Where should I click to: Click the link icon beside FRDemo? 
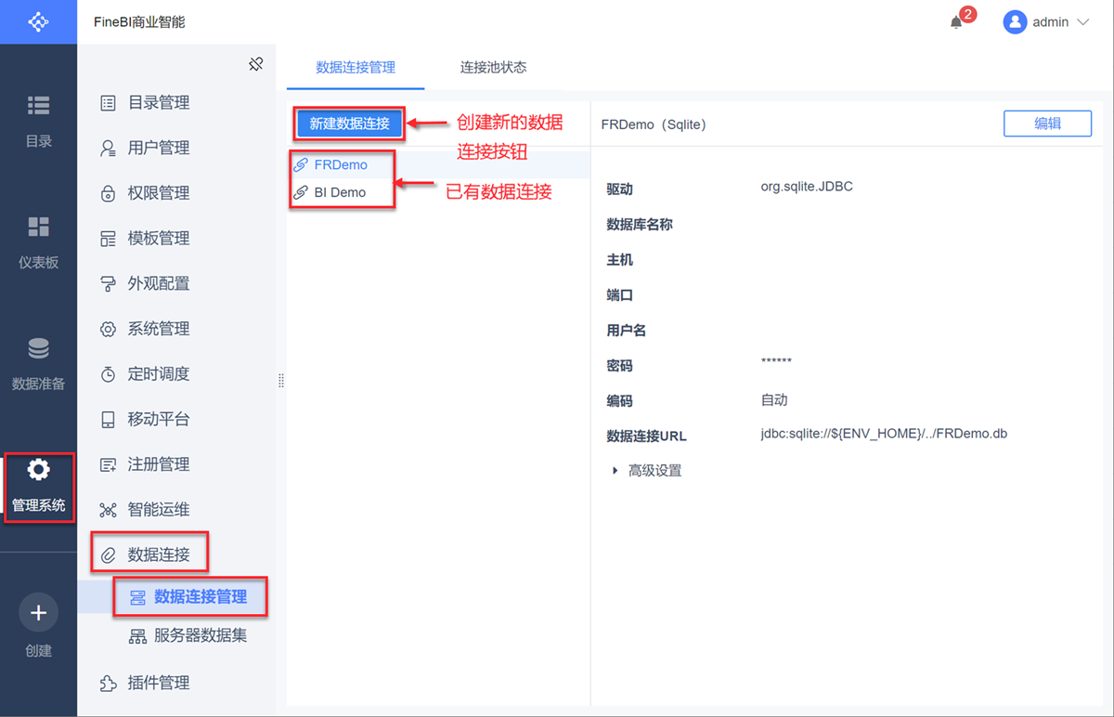[301, 165]
